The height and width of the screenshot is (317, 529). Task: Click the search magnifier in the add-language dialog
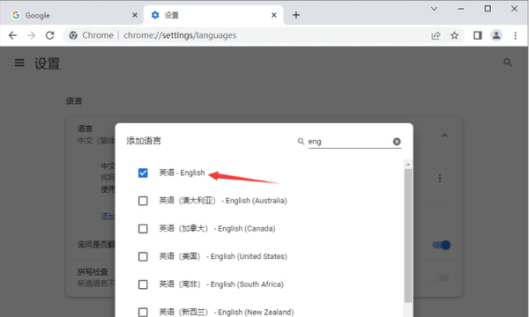tap(301, 142)
